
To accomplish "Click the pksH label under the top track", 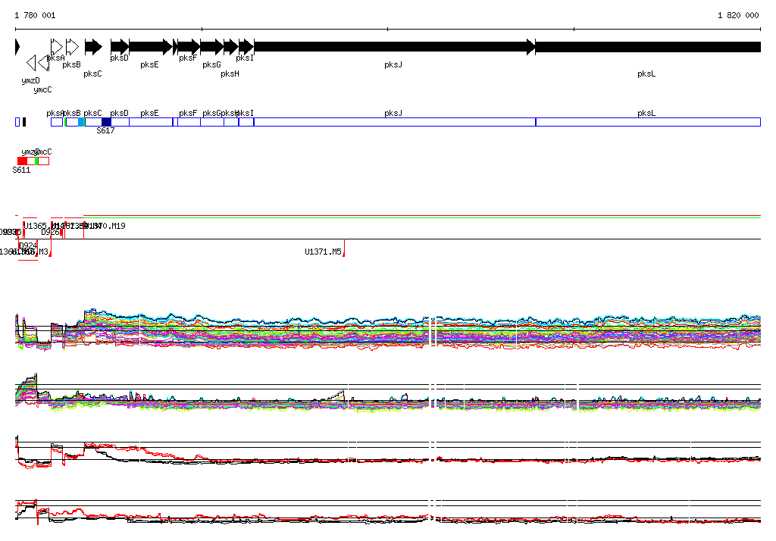I will 230,73.
